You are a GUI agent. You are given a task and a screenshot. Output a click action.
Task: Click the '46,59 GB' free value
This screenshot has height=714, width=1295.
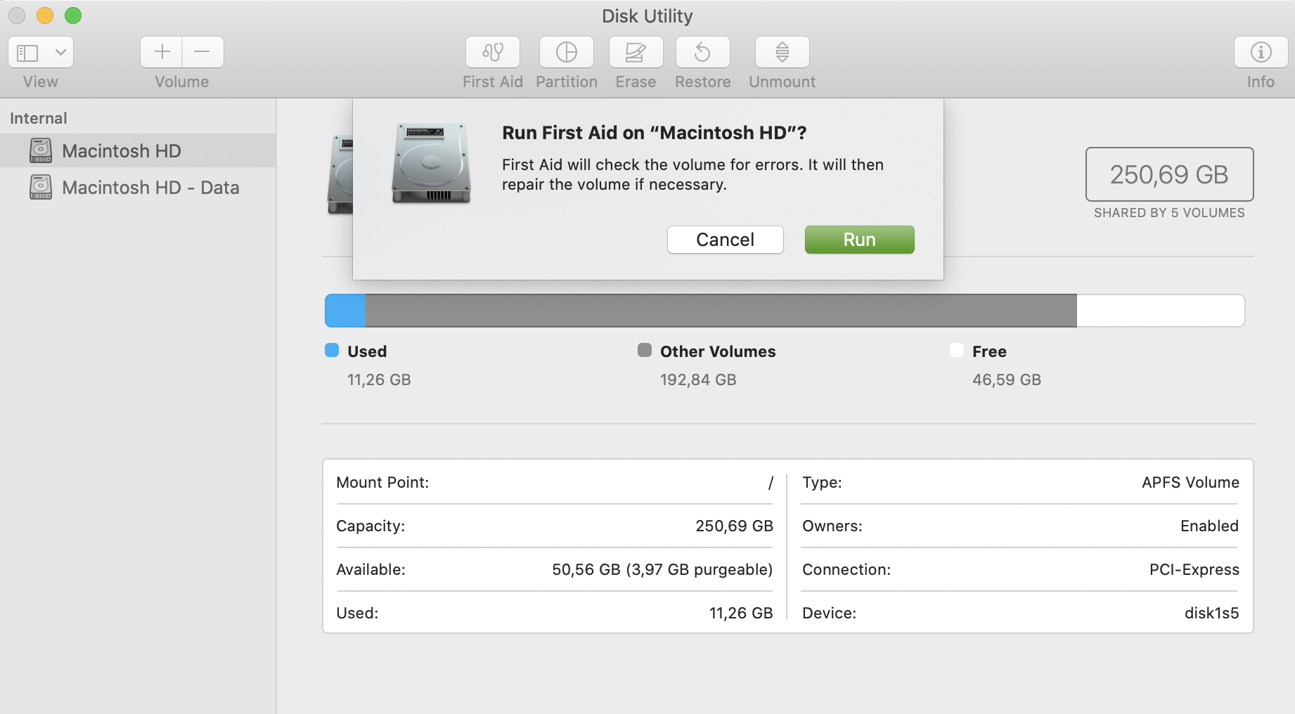coord(1007,379)
